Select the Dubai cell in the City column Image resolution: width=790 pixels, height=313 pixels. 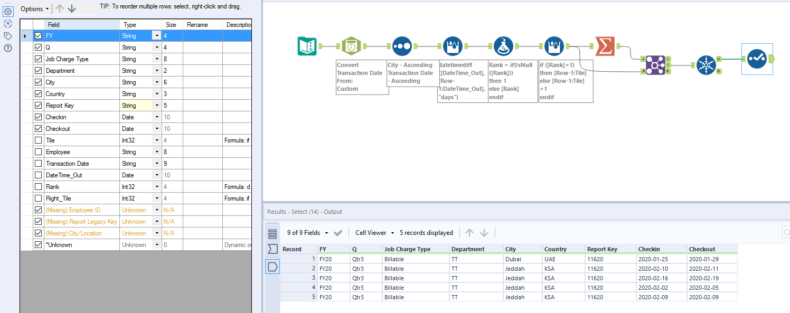[512, 259]
